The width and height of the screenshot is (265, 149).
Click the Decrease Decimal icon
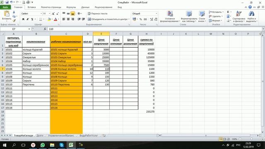click(156, 19)
